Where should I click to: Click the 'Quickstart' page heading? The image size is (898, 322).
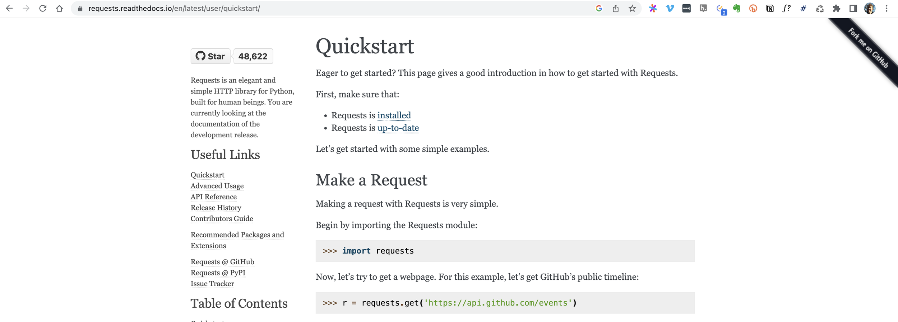click(x=365, y=47)
